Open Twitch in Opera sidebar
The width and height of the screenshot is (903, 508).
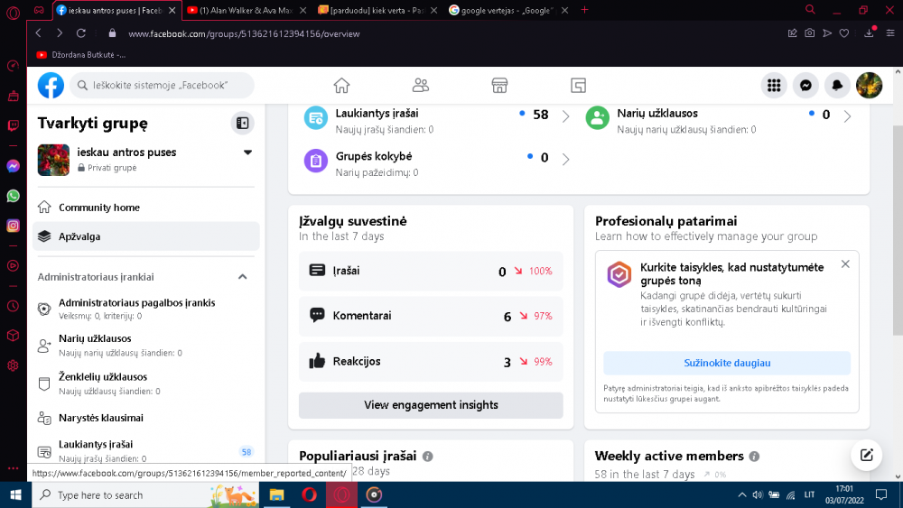14,125
